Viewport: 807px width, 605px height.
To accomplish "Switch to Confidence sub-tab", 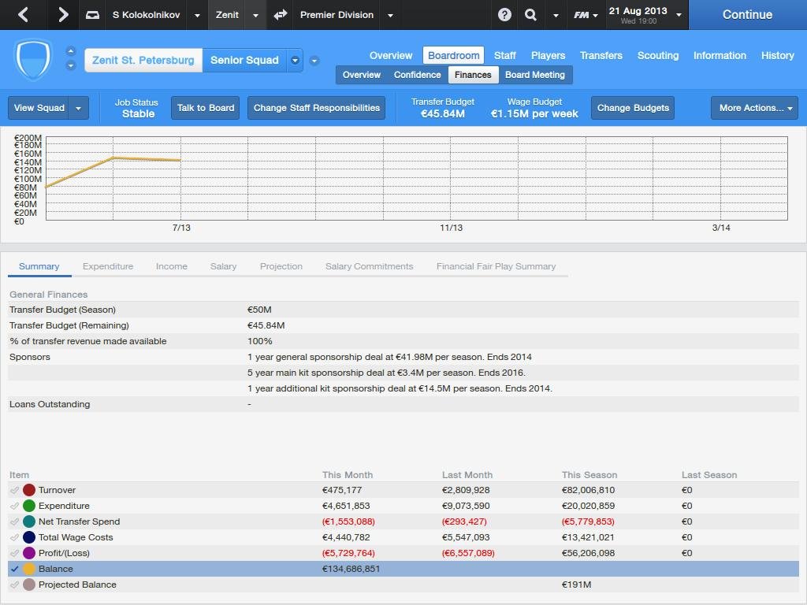I will coord(418,75).
